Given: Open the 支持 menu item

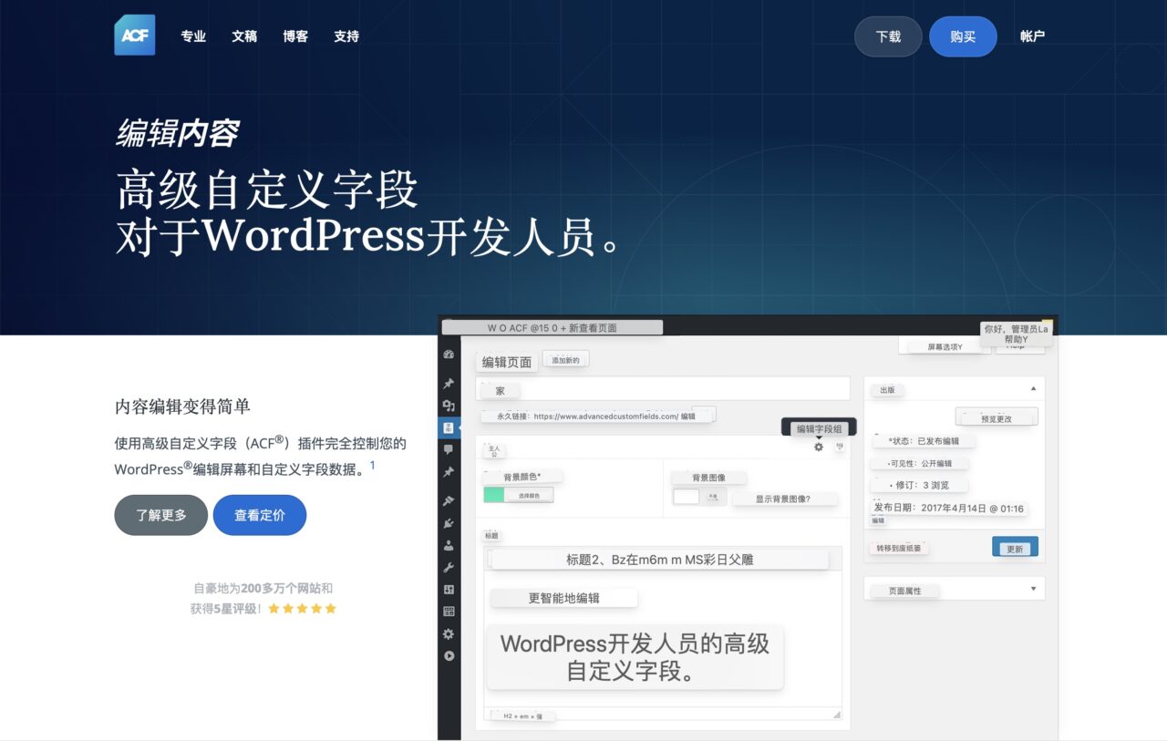Looking at the screenshot, I should click(346, 36).
